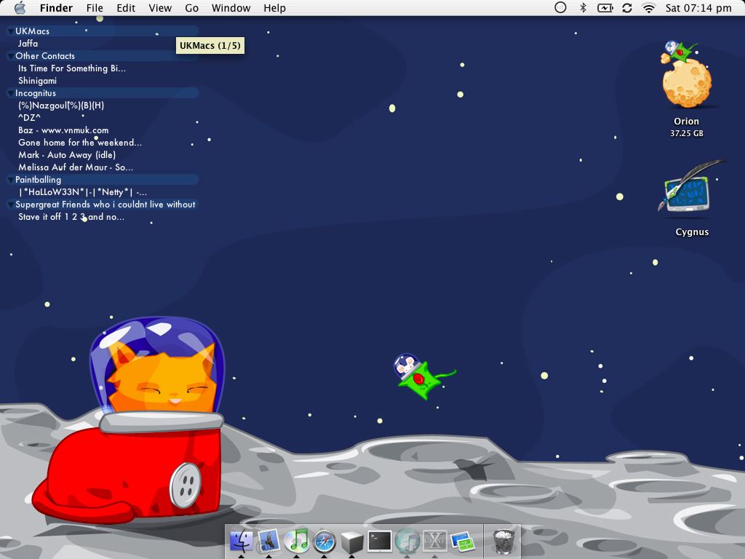Select contact '^DZ^'
The height and width of the screenshot is (559, 745).
click(x=29, y=117)
